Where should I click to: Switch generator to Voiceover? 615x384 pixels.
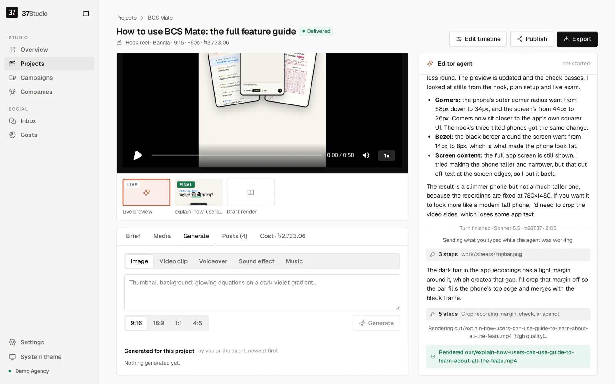coord(213,261)
